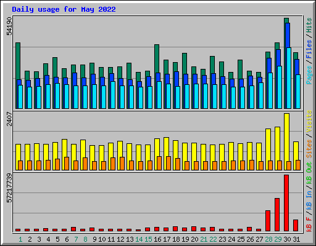The image size is (316, 246).
Task: Select day 27 on the x-axis
Action: (259, 239)
